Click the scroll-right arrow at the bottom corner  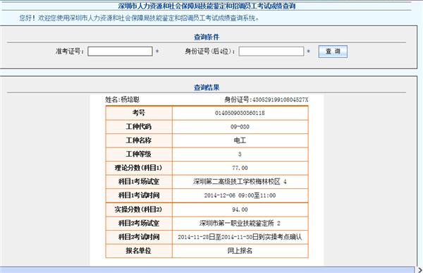(419, 269)
